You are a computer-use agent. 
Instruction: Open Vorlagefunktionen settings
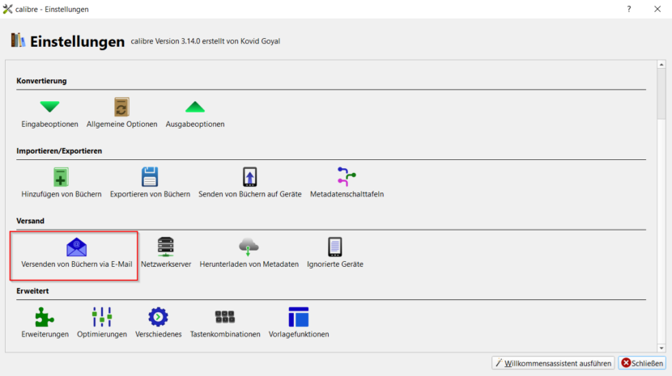pyautogui.click(x=299, y=323)
